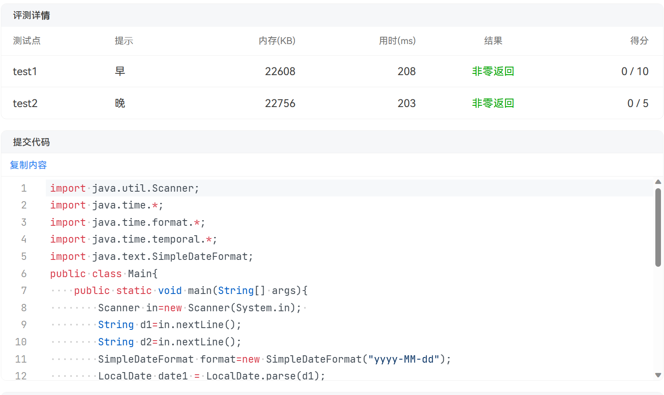Click the 提交代码 section heading
The width and height of the screenshot is (664, 395).
(x=32, y=142)
